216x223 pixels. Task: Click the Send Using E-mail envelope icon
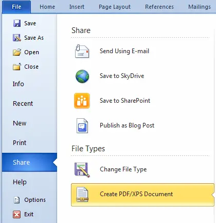pos(82,51)
